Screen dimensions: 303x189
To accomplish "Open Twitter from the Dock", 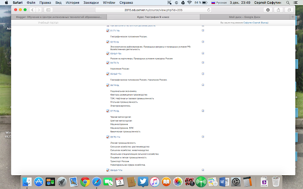I will tap(143, 181).
